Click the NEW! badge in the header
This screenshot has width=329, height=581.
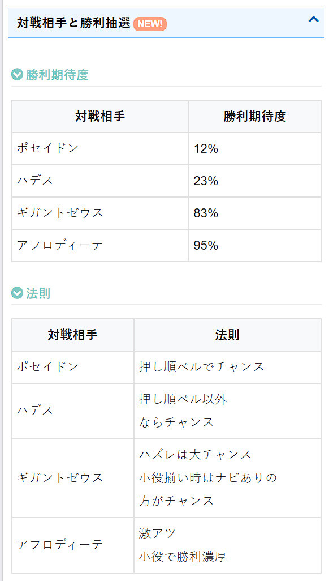[150, 24]
